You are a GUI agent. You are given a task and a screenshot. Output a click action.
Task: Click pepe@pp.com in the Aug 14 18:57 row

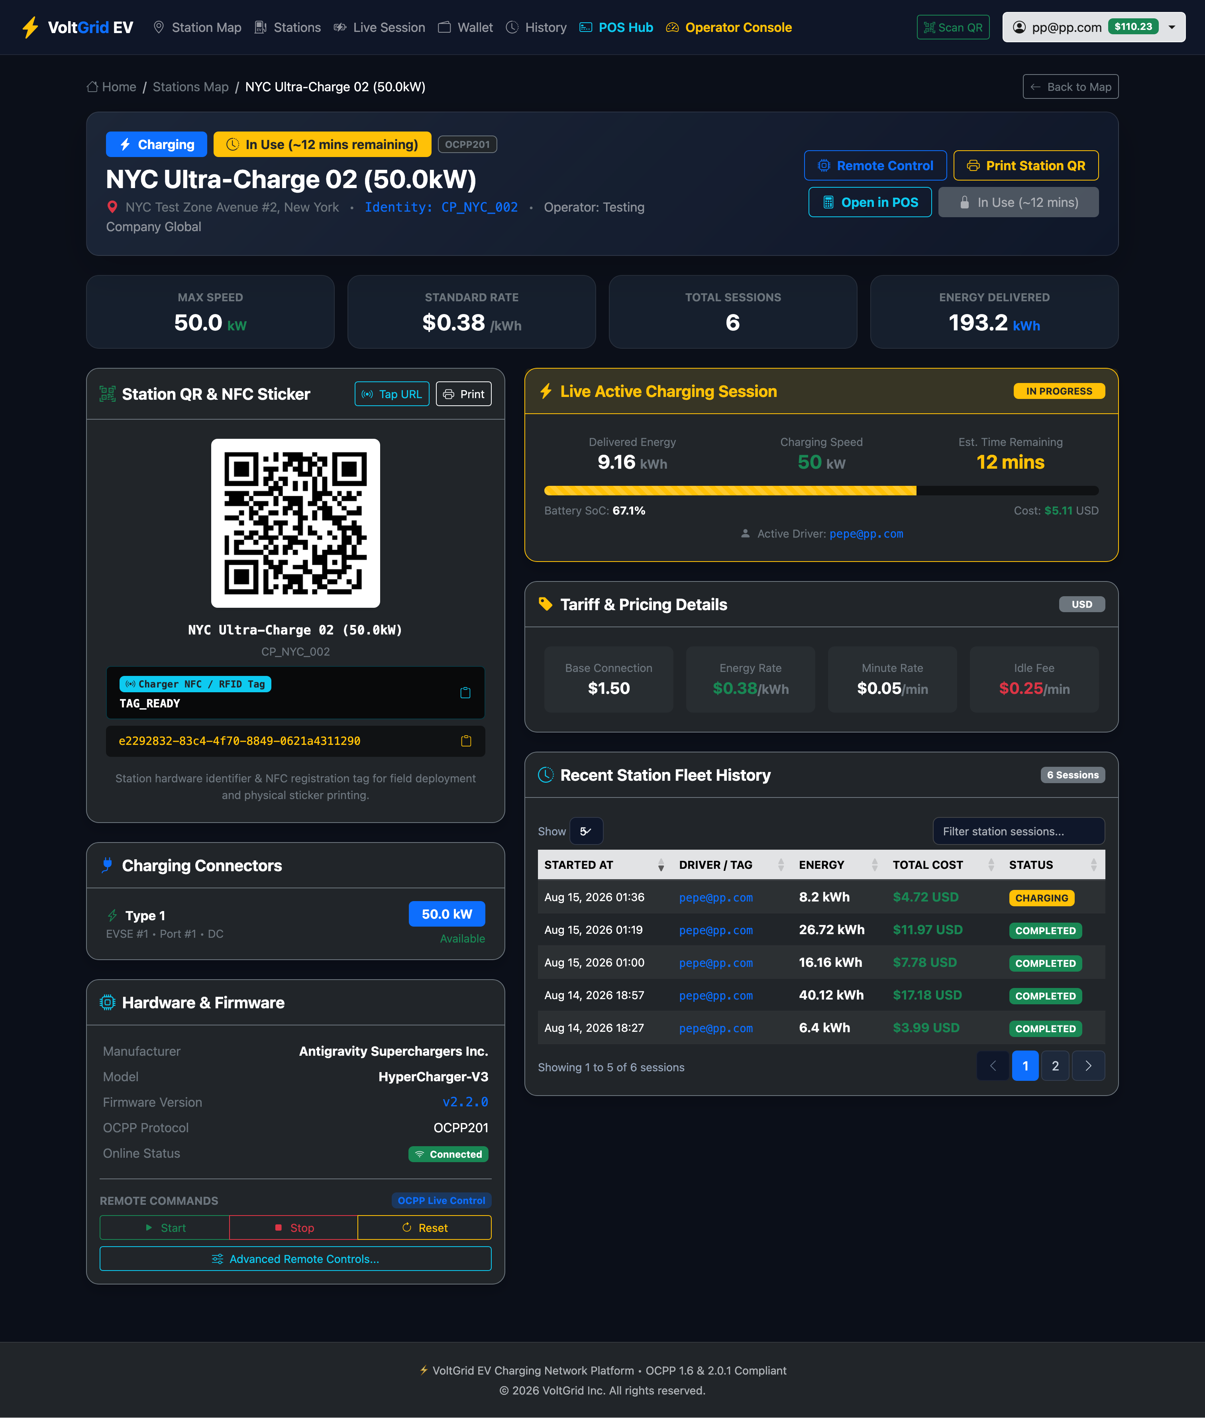(x=716, y=996)
